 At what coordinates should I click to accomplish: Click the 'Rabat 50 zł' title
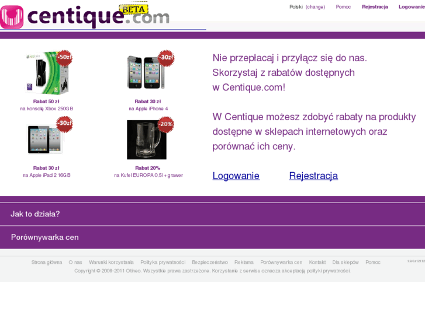46,102
